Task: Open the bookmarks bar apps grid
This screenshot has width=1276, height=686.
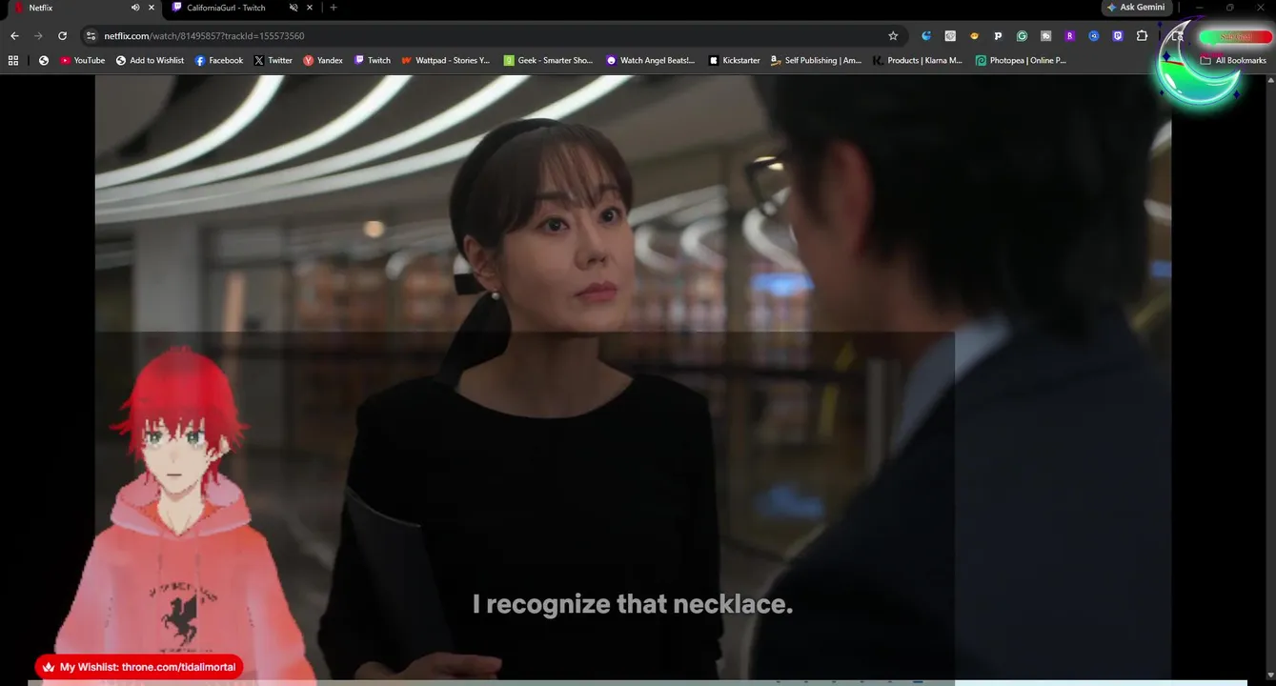Action: tap(13, 60)
